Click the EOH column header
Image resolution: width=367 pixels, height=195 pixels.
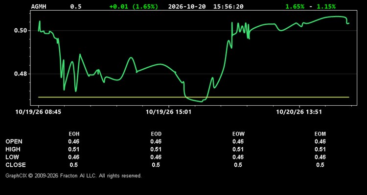74,134
